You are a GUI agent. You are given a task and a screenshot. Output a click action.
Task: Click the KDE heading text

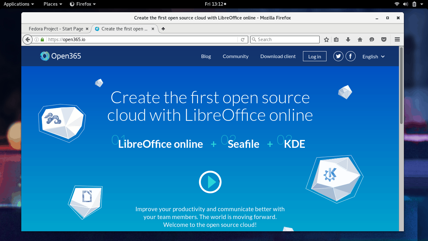[x=295, y=144]
